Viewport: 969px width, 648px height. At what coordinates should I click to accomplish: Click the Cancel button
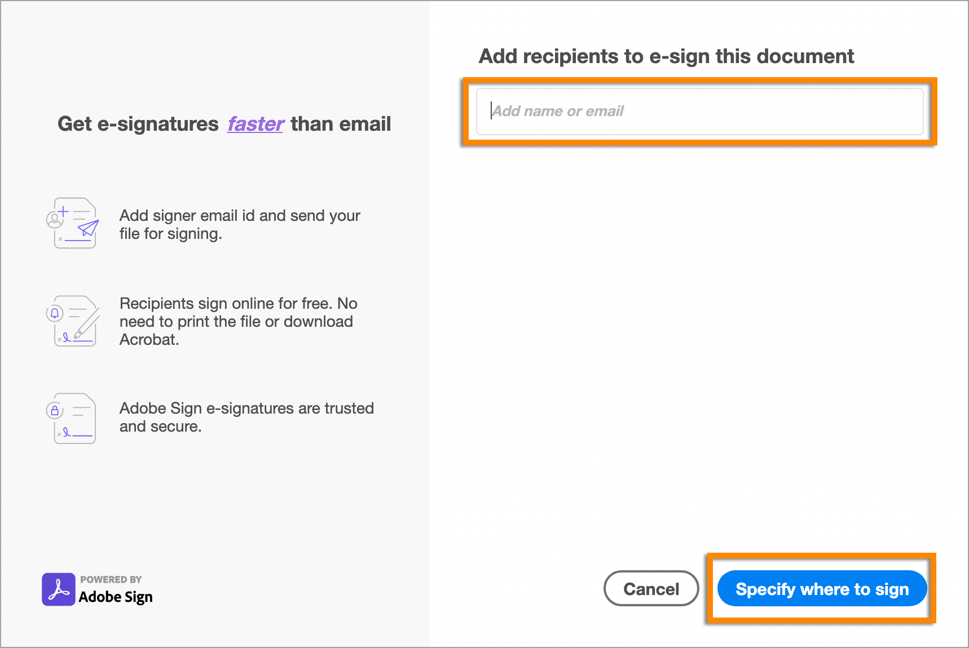coord(651,588)
